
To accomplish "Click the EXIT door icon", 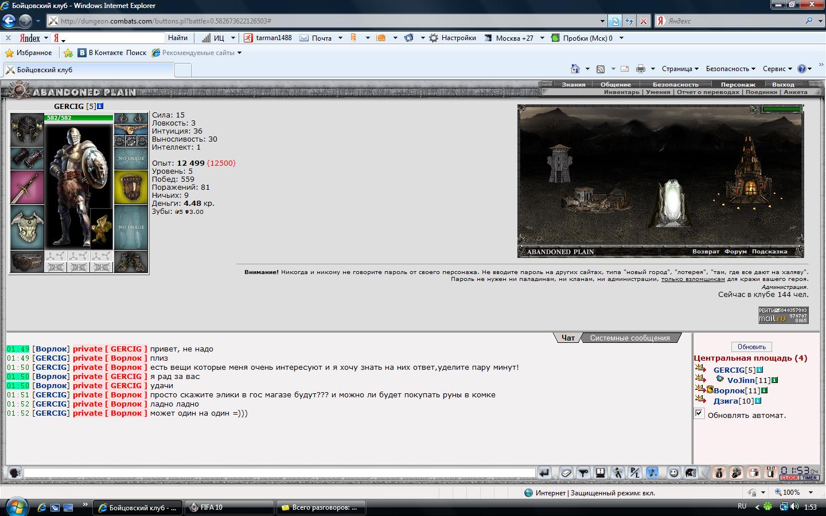I will click(x=771, y=472).
